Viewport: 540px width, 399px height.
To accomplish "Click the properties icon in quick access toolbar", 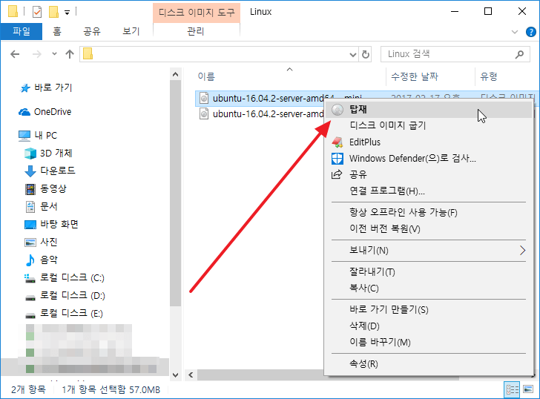I will point(37,12).
